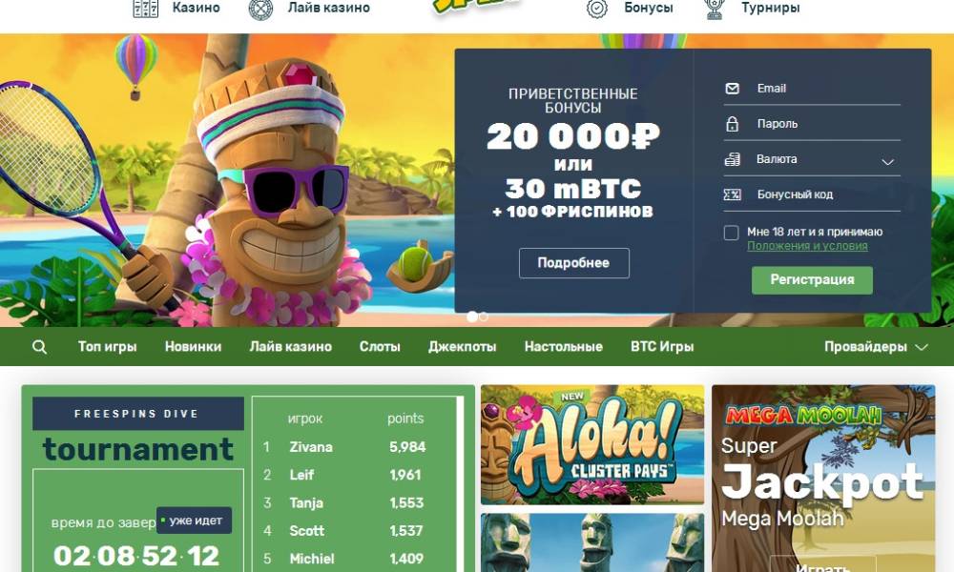Expand the Провайдеры providers menu
Screen dimensions: 954x572
(876, 346)
